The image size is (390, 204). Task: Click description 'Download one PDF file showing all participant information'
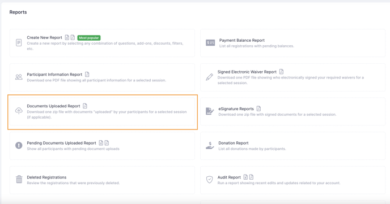(x=96, y=80)
